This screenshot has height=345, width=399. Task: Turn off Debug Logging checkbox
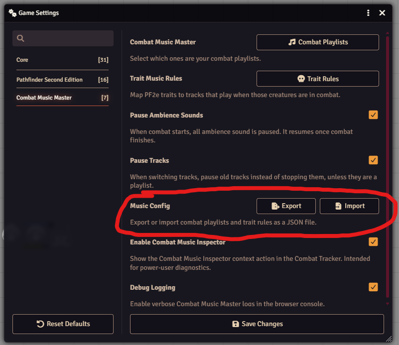(373, 287)
